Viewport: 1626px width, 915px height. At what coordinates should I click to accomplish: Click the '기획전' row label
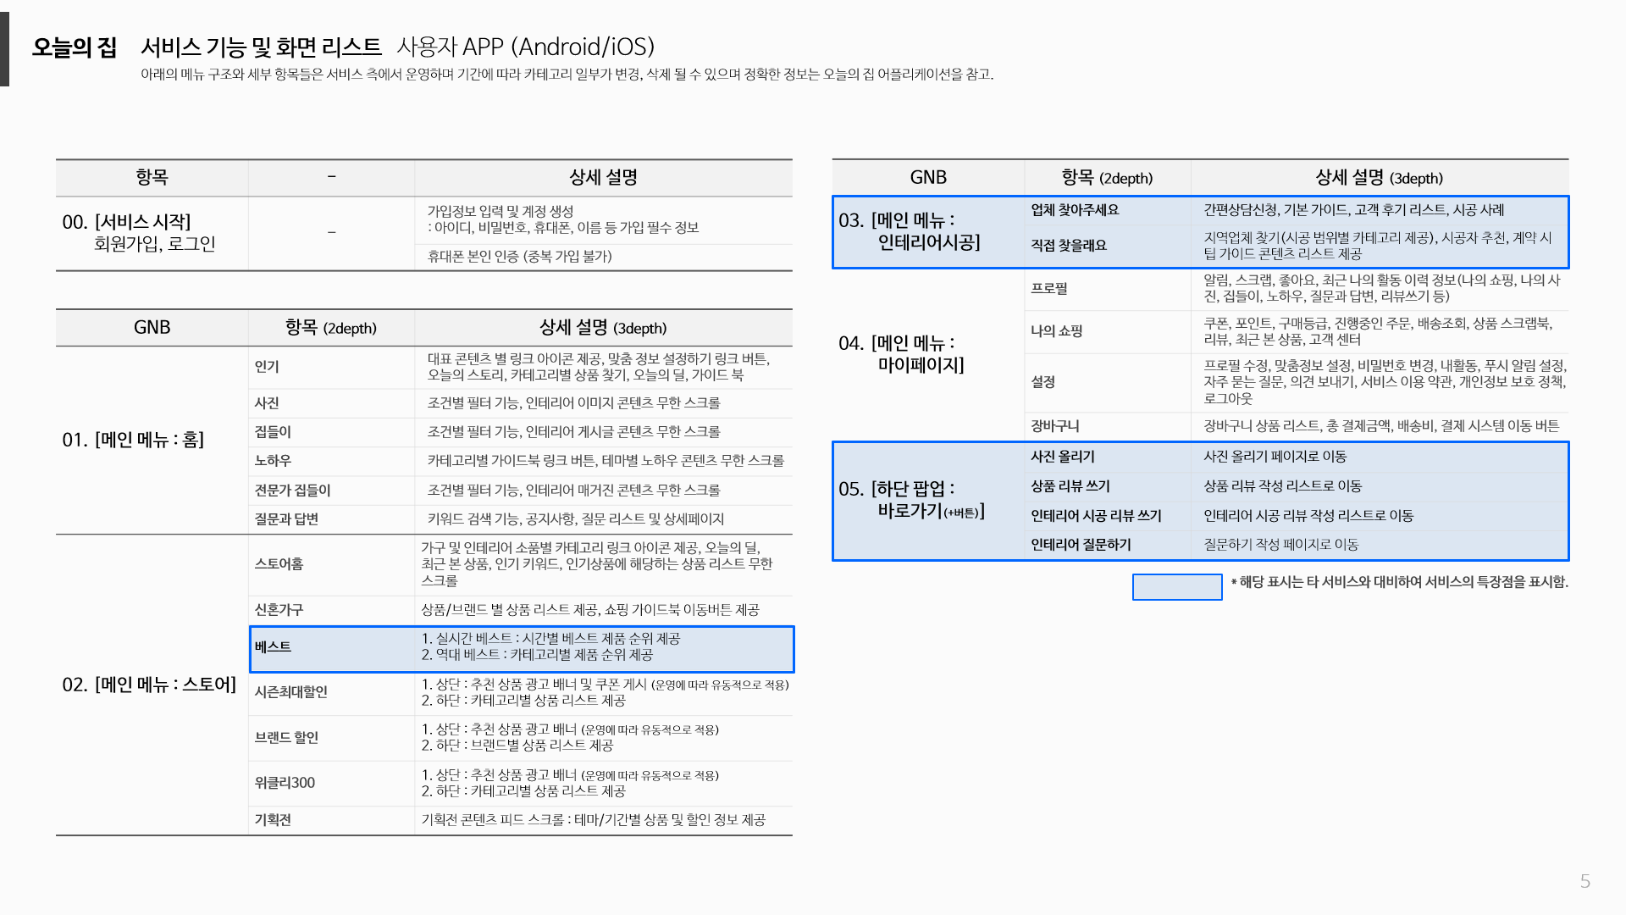[x=273, y=819]
